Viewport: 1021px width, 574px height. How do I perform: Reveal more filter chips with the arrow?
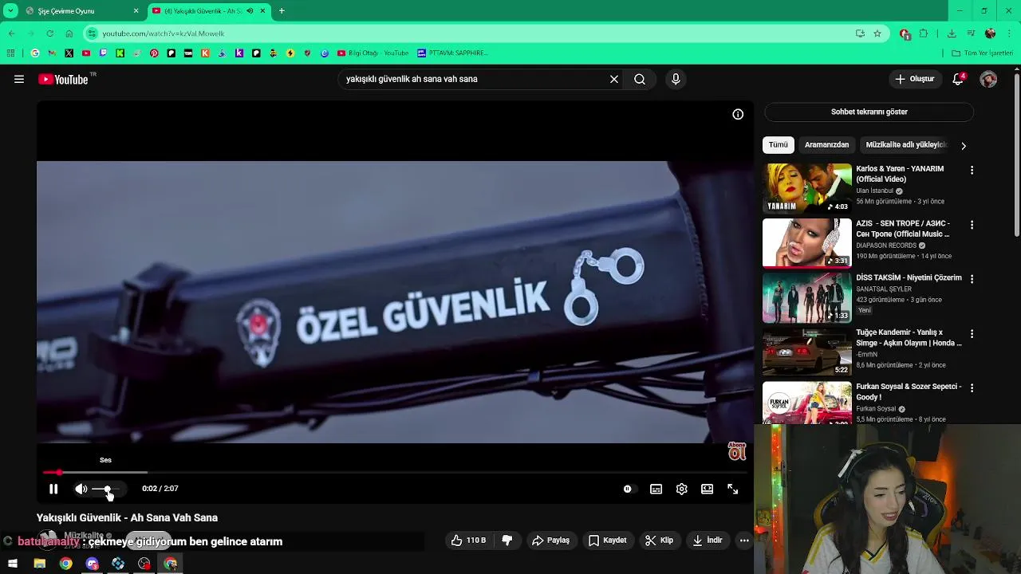963,146
